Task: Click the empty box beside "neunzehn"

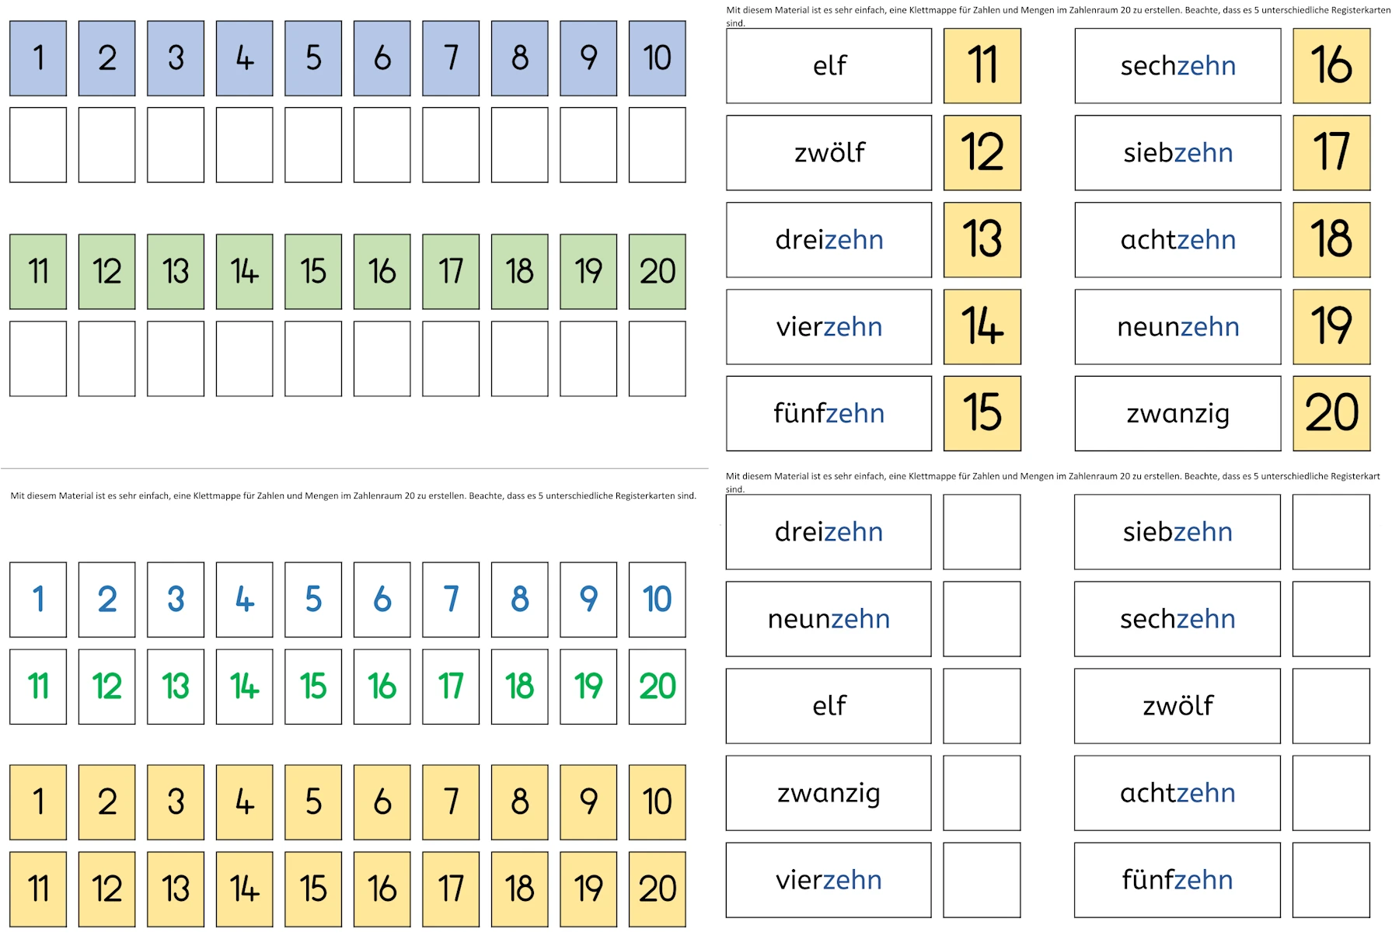Action: (982, 619)
